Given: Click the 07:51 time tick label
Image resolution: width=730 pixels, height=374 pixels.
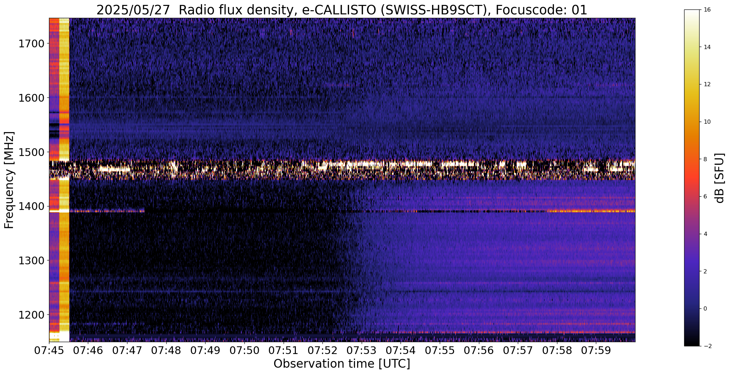Looking at the screenshot, I should tap(283, 350).
